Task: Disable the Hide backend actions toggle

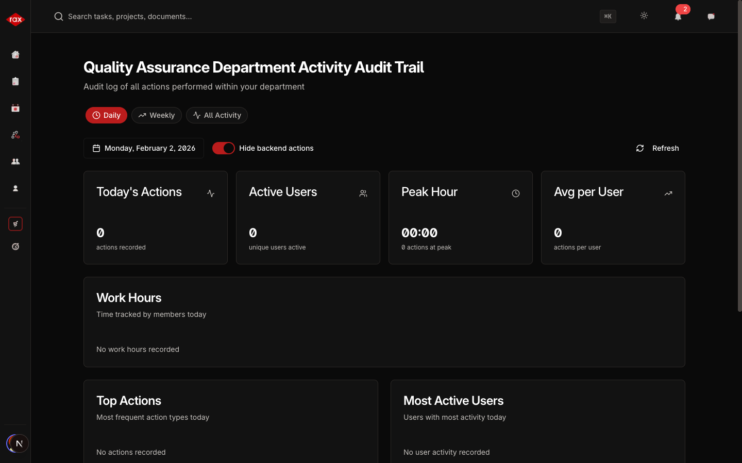Action: [223, 148]
